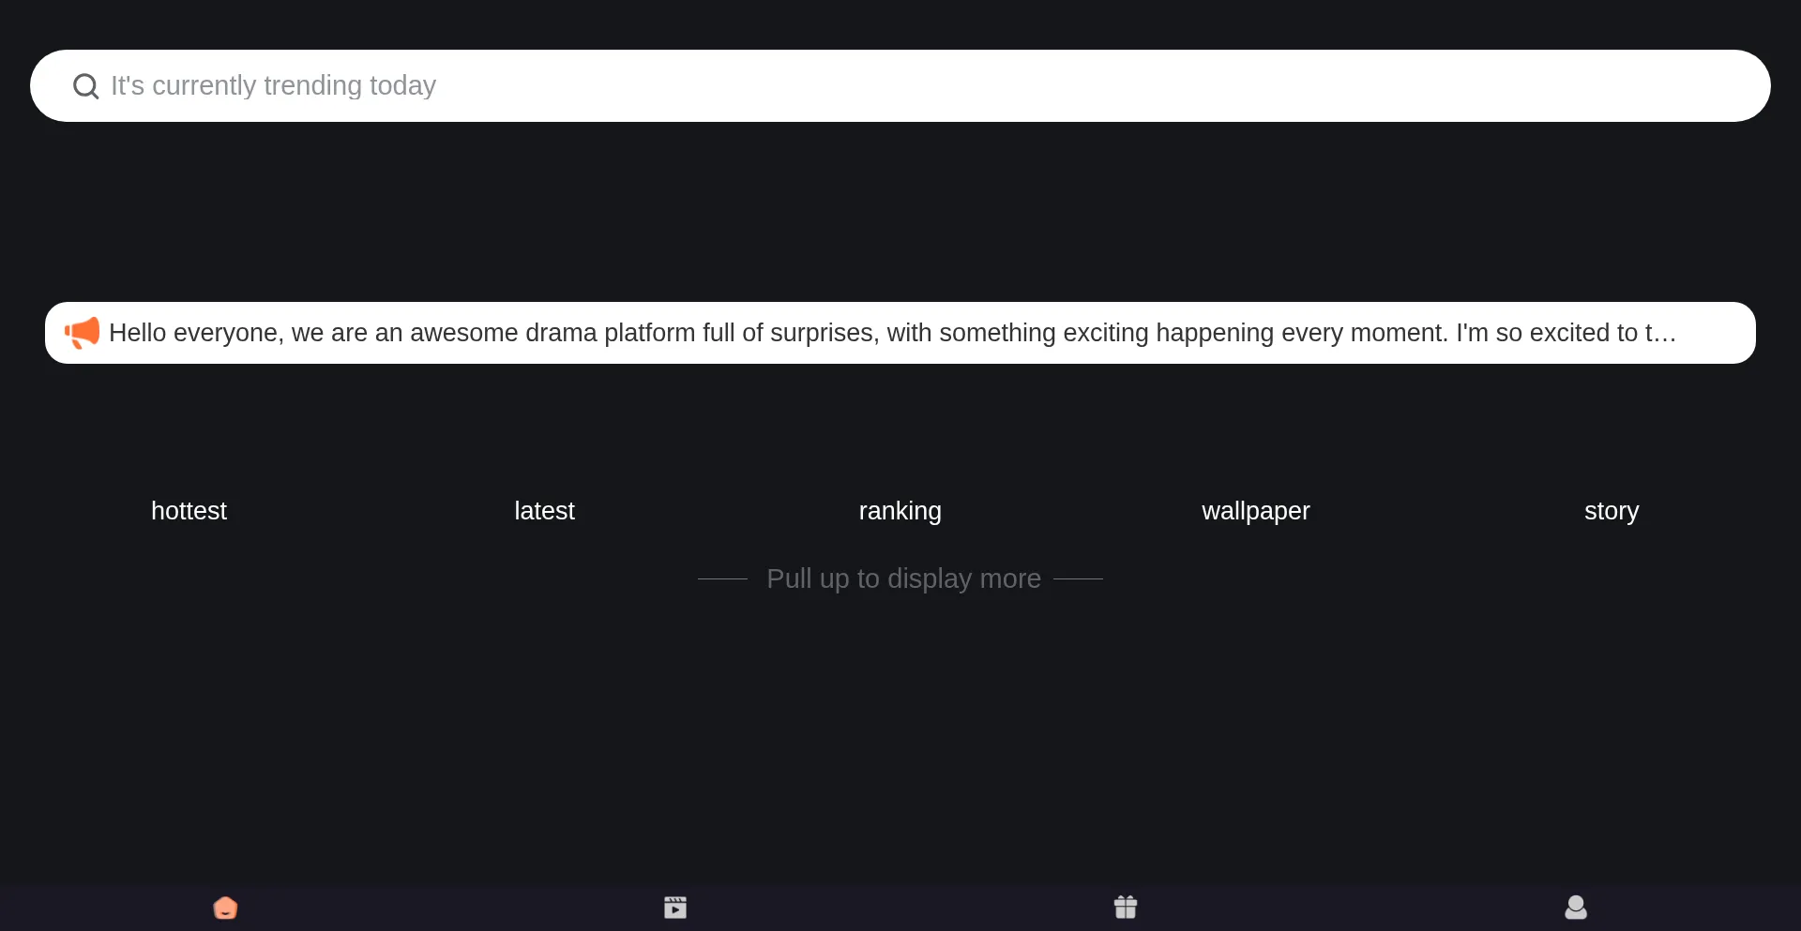Click the magnifying glass search icon
This screenshot has width=1801, height=931.
[85, 86]
